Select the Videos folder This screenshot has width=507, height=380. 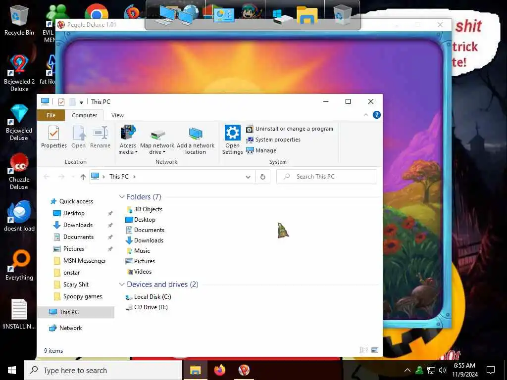[139, 272]
